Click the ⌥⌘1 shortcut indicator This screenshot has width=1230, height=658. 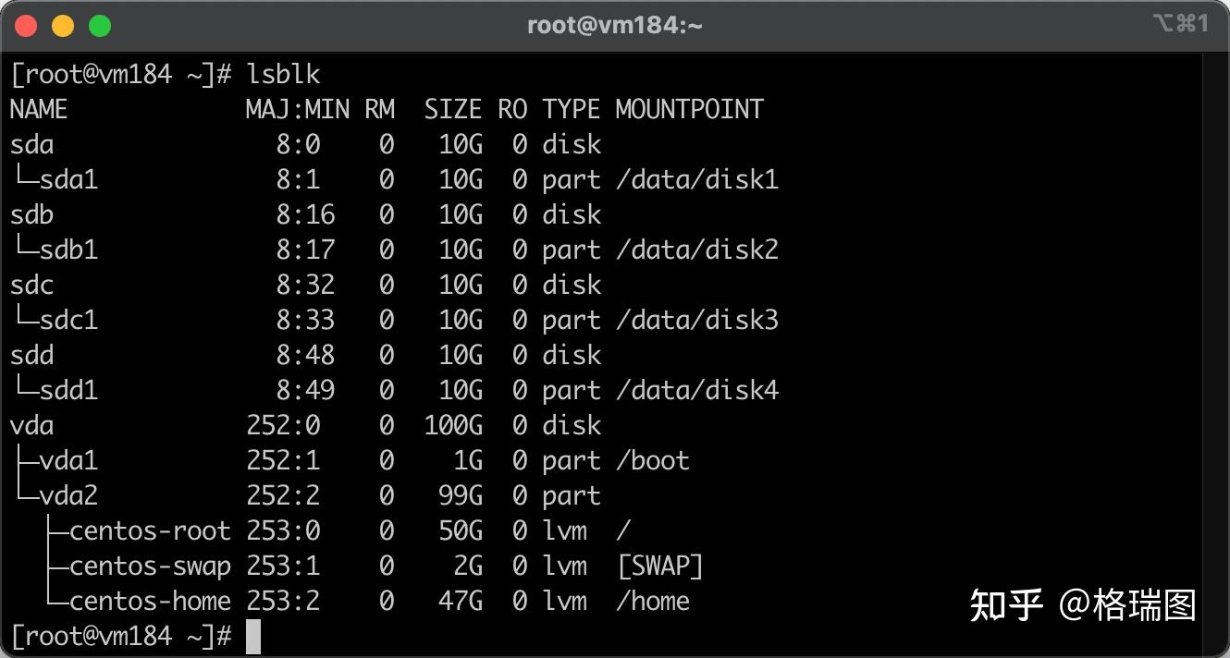tap(1181, 24)
